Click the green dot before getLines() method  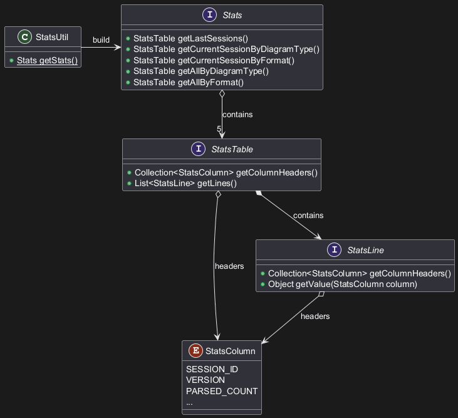[129, 184]
